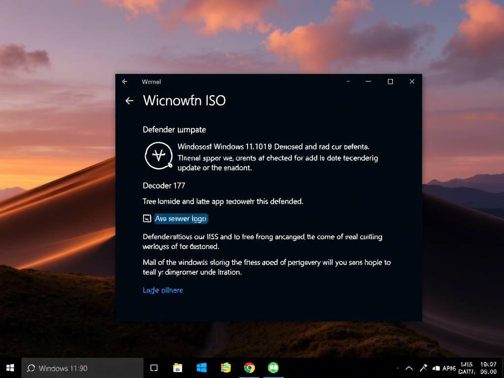Click the circular Defender update icon
The width and height of the screenshot is (504, 378).
(x=158, y=156)
